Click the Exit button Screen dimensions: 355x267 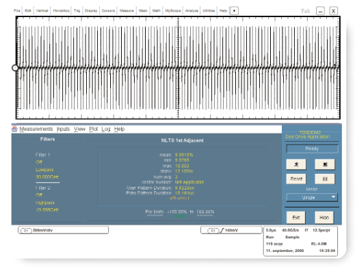(x=296, y=218)
